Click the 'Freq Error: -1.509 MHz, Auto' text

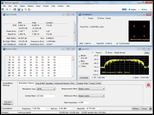click(92, 27)
